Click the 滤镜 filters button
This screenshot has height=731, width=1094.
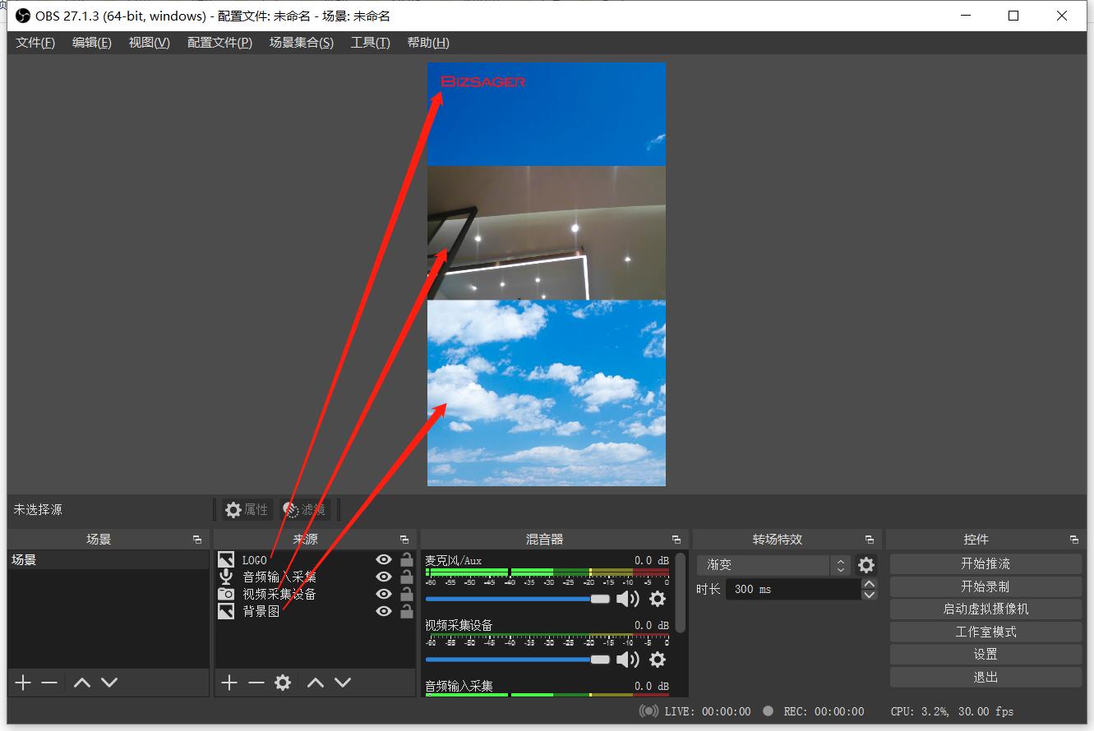pos(305,509)
